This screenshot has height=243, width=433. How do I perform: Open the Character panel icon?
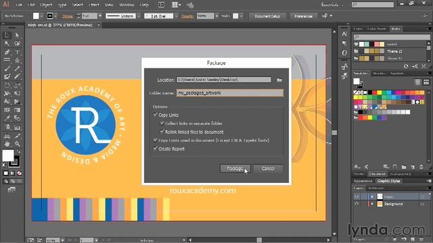pyautogui.click(x=344, y=34)
